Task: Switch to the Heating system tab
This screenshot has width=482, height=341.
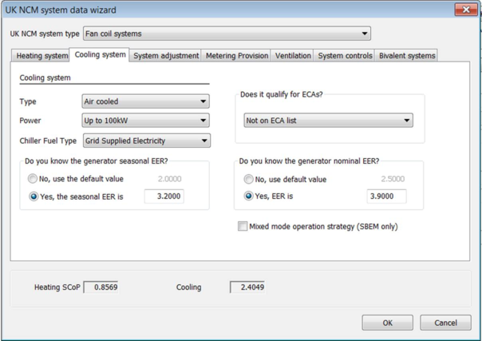Action: (42, 56)
